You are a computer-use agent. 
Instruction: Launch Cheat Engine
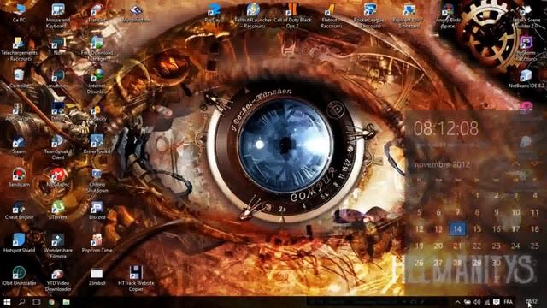(x=19, y=211)
